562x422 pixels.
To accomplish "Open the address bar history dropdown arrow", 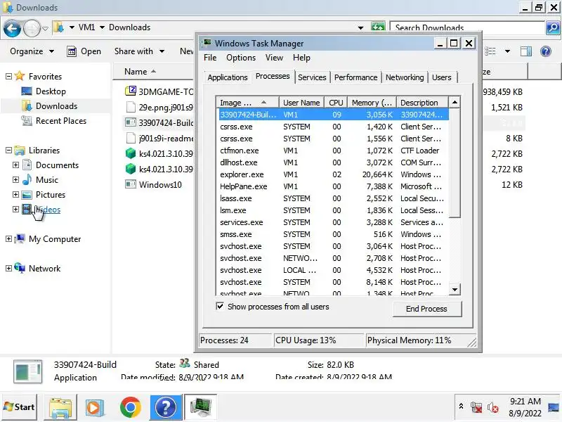I will 360,27.
